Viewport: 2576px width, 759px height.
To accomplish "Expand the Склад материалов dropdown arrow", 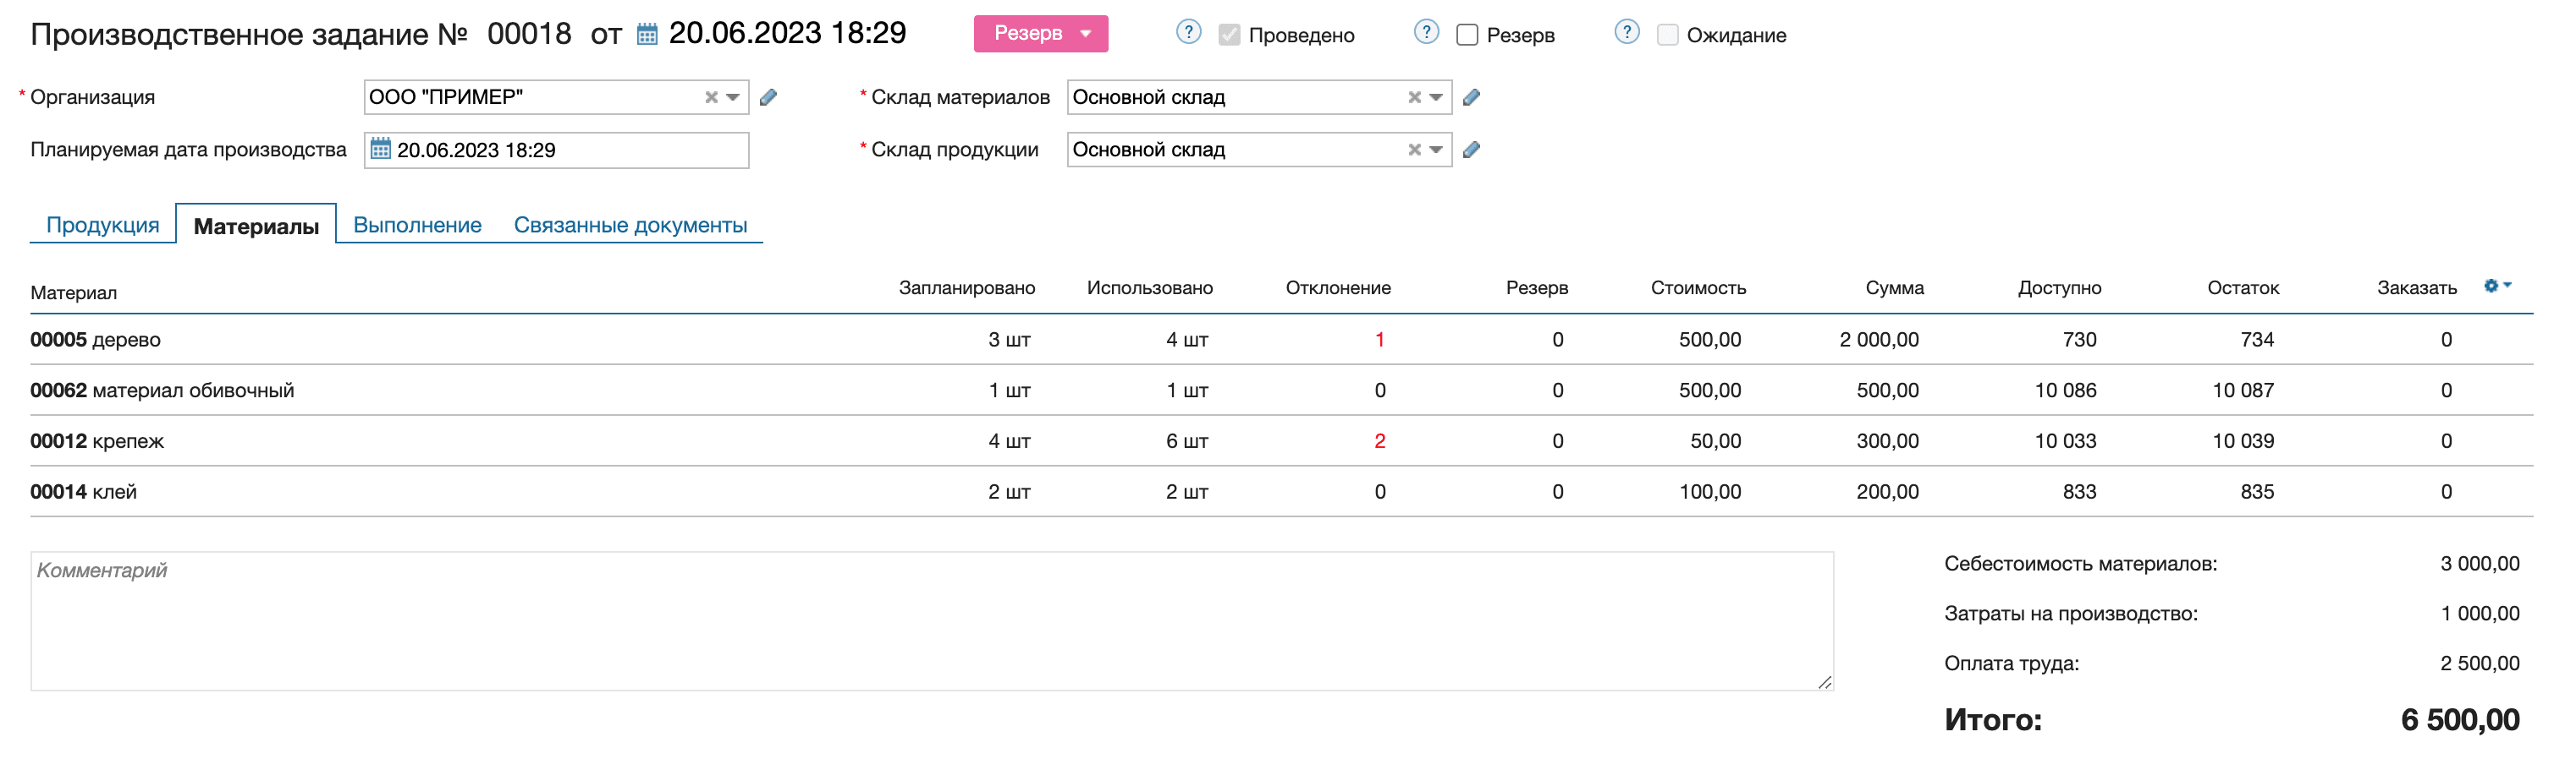I will coord(1436,98).
